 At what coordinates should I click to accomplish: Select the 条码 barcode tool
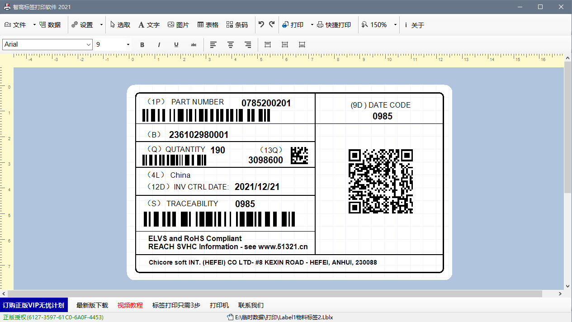click(237, 25)
